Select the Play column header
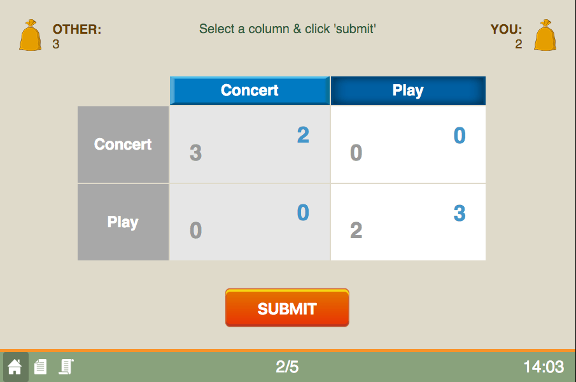The width and height of the screenshot is (576, 382). click(408, 90)
